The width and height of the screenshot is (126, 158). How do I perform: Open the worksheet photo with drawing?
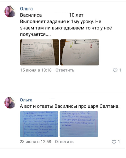tap(39, 52)
